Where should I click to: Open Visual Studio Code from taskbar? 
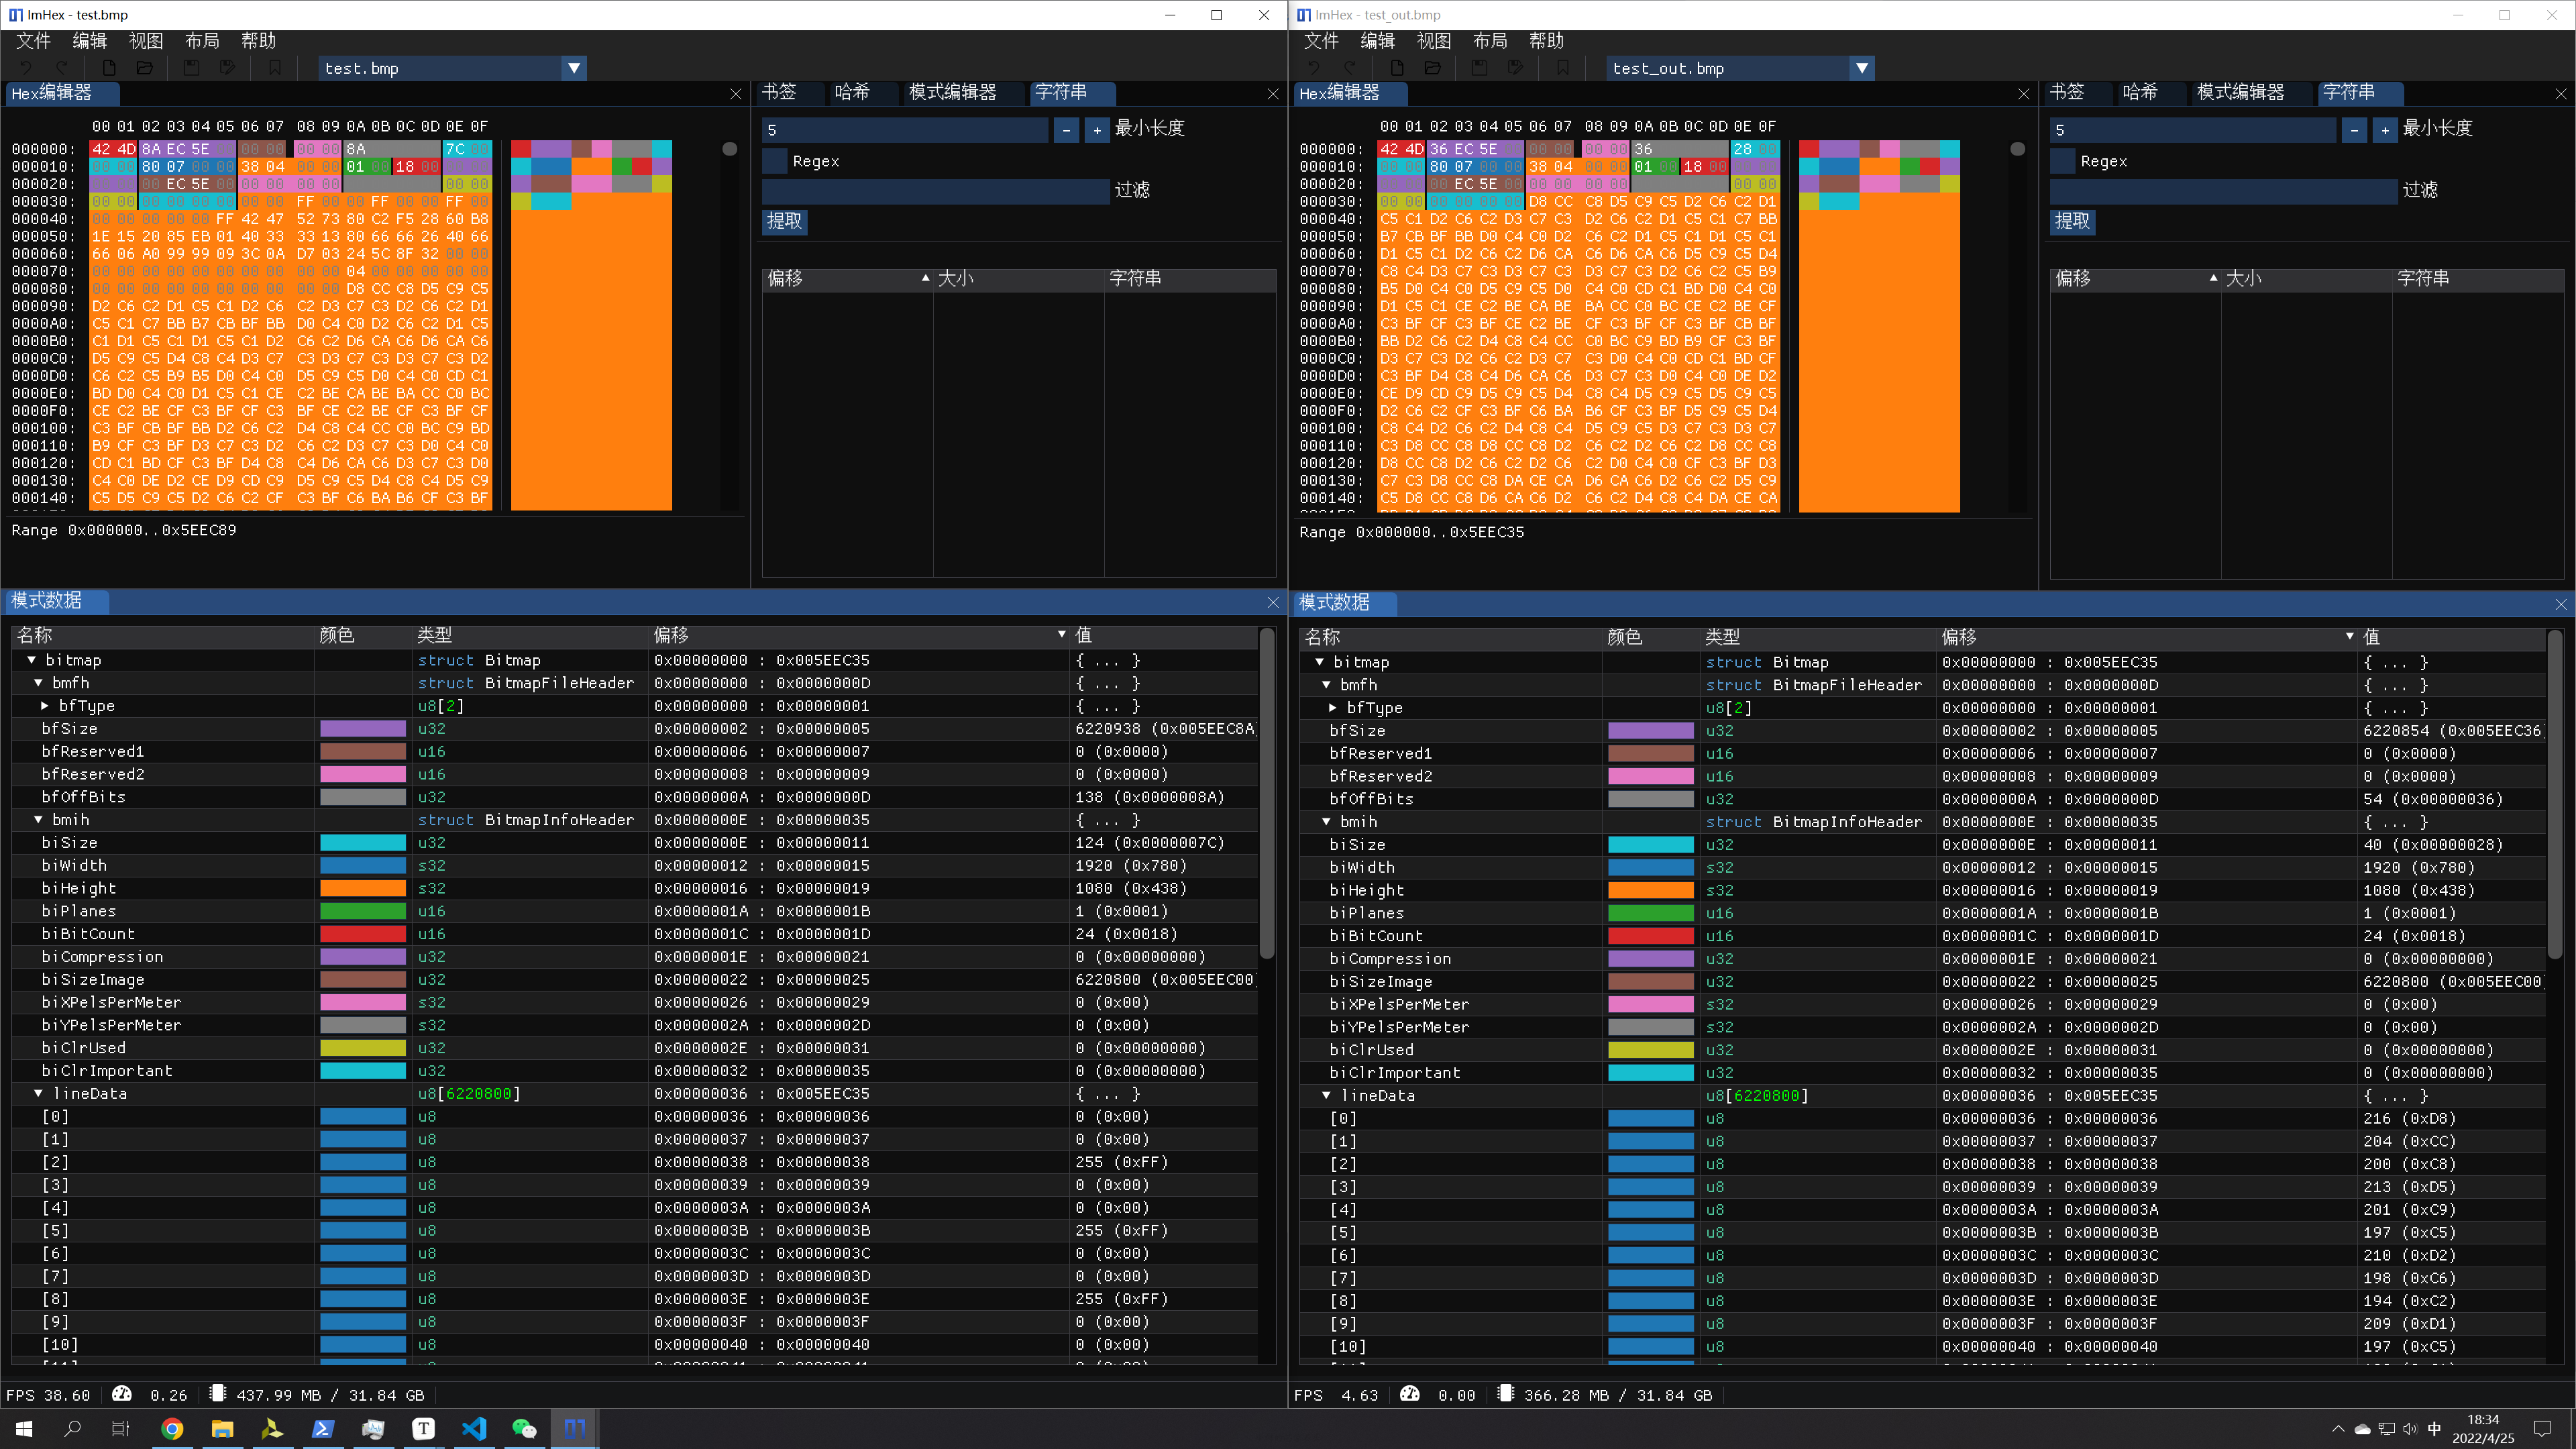(474, 1428)
